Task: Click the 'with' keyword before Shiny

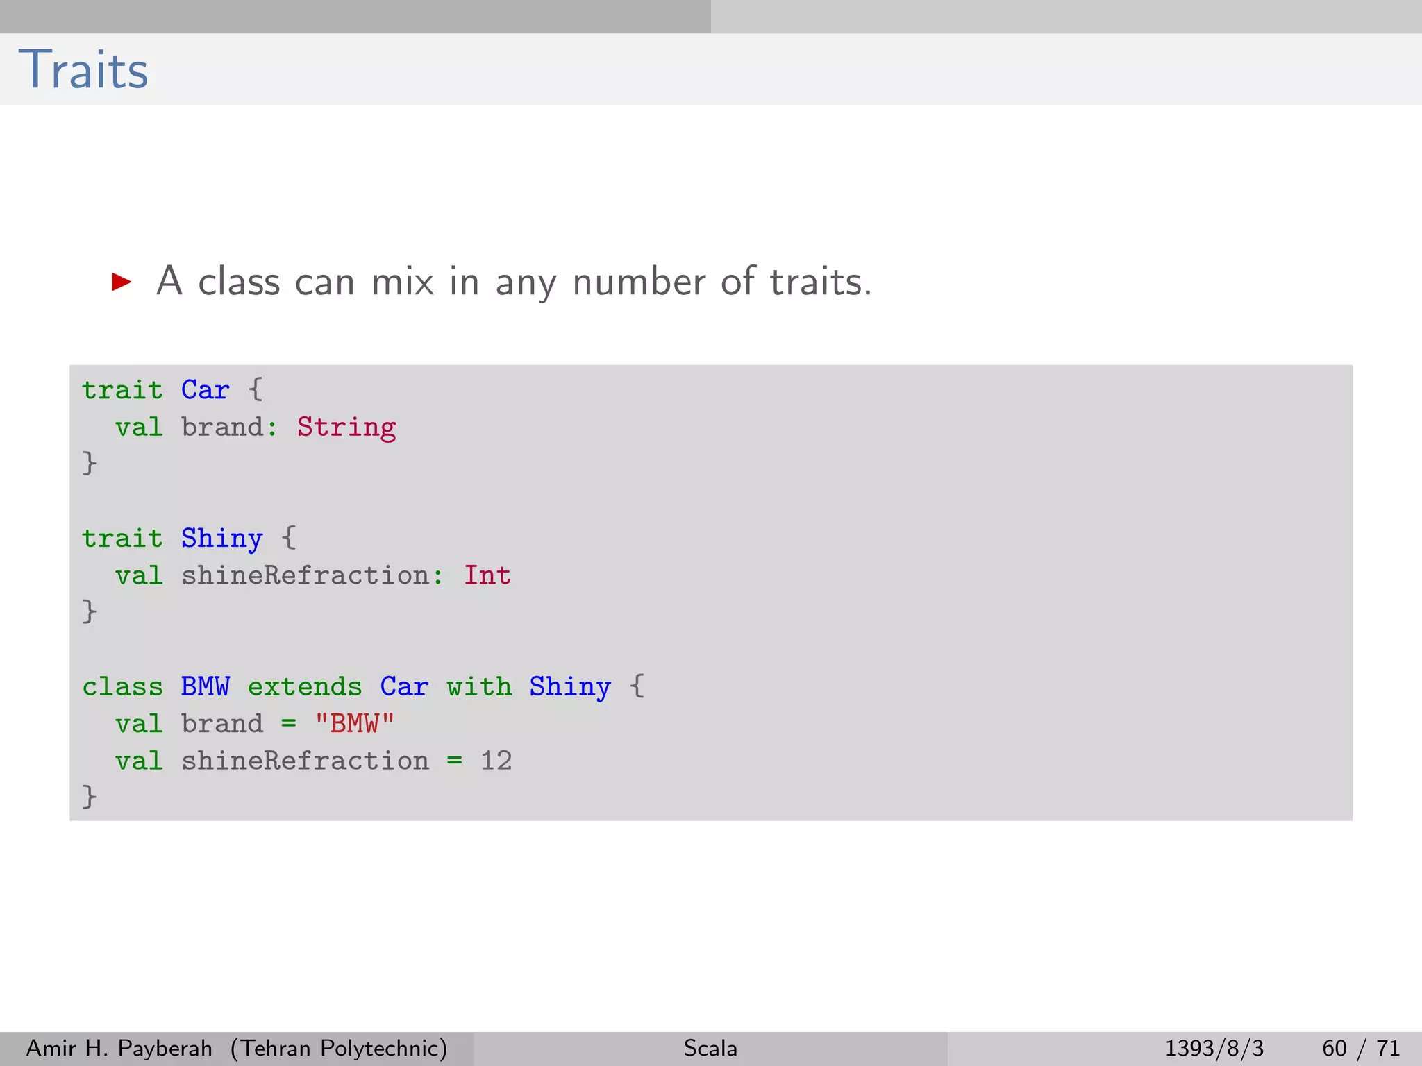Action: (x=479, y=687)
